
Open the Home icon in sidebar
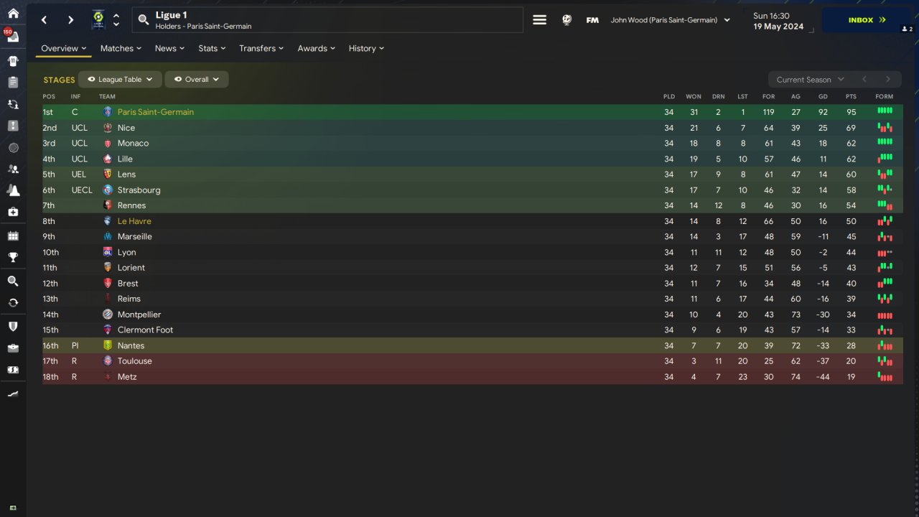13,13
